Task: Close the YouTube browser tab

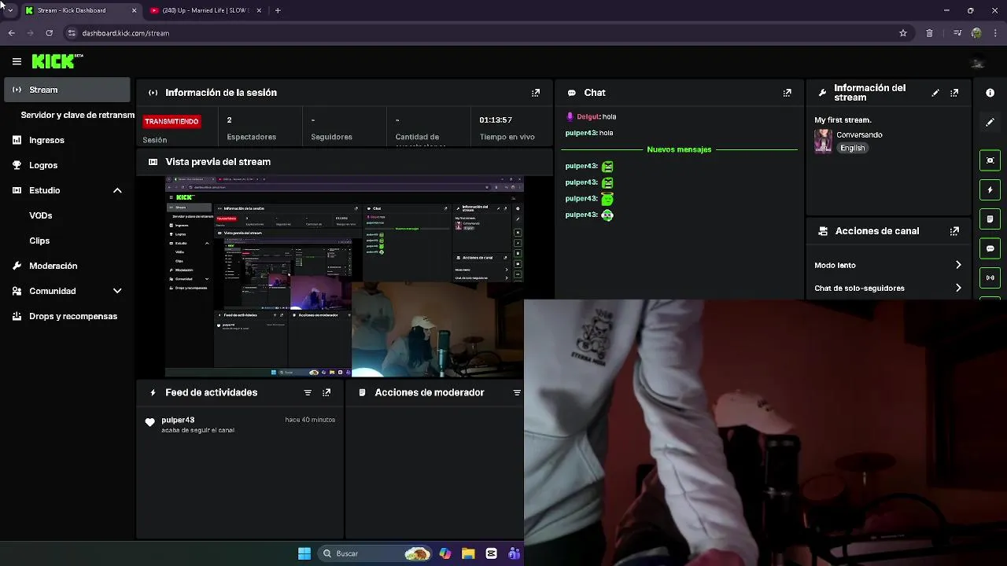Action: [258, 10]
